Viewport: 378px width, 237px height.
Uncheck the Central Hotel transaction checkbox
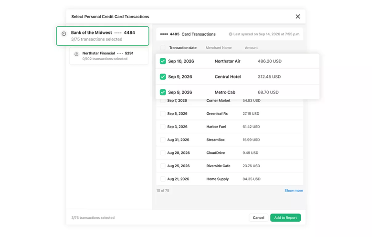pos(163,77)
